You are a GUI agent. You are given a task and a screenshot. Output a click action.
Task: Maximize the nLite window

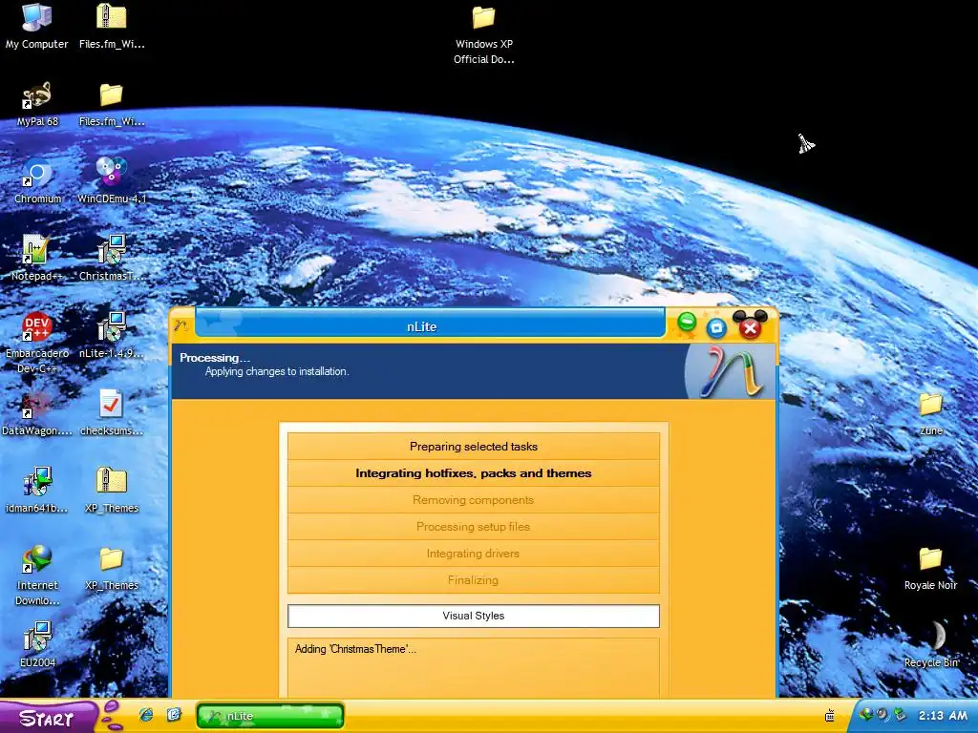click(716, 327)
